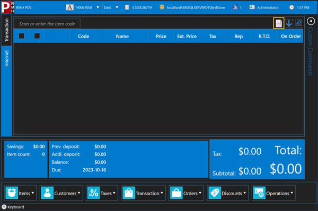The height and width of the screenshot is (211, 318).
Task: Tick the first header checkbox
Action: click(x=22, y=36)
